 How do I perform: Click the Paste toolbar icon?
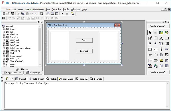(x=27, y=14)
